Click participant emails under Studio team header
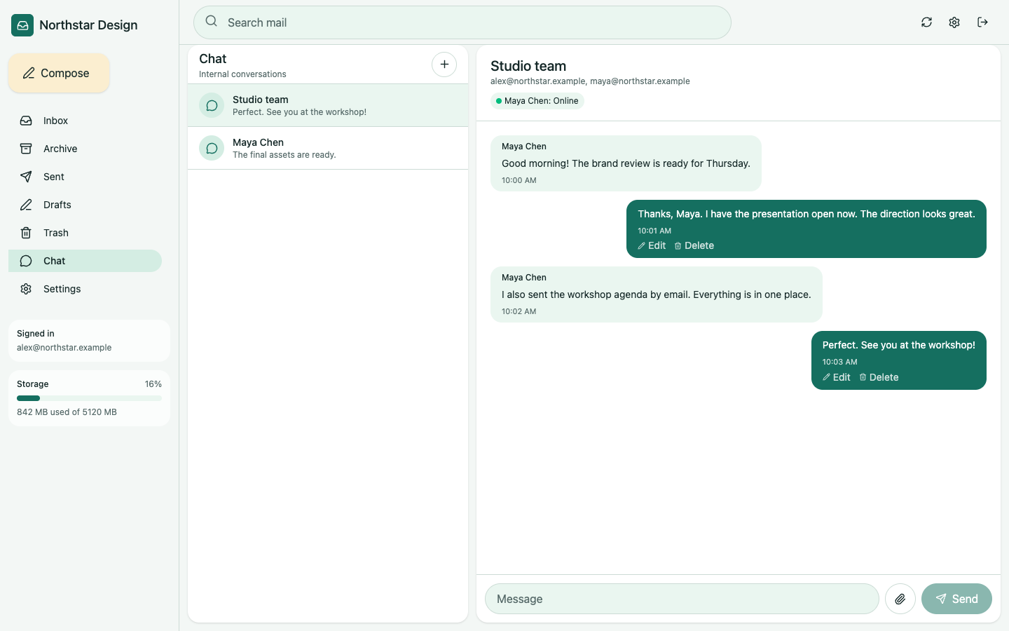Screen dimensions: 1009x631 pyautogui.click(x=590, y=81)
